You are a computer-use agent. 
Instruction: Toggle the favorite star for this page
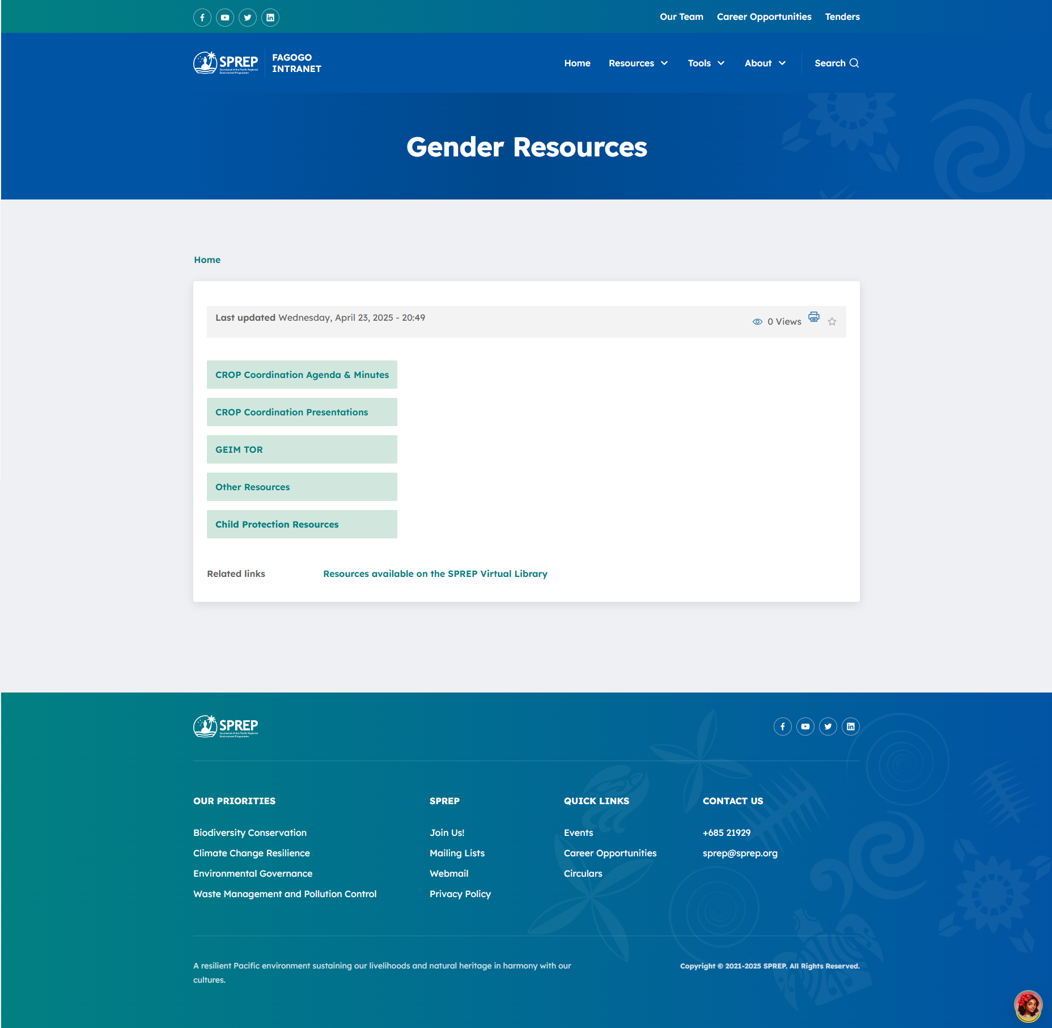click(x=832, y=322)
